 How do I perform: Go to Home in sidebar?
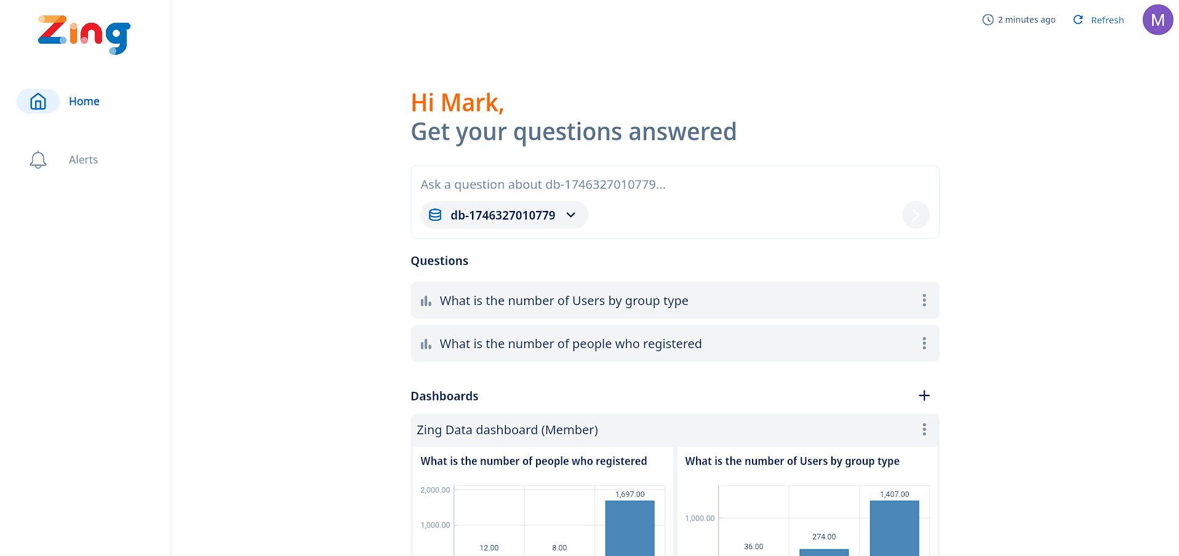pos(84,101)
